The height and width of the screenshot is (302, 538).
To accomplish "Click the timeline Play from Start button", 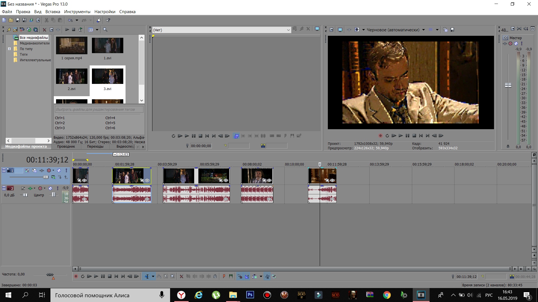I will coord(89,276).
